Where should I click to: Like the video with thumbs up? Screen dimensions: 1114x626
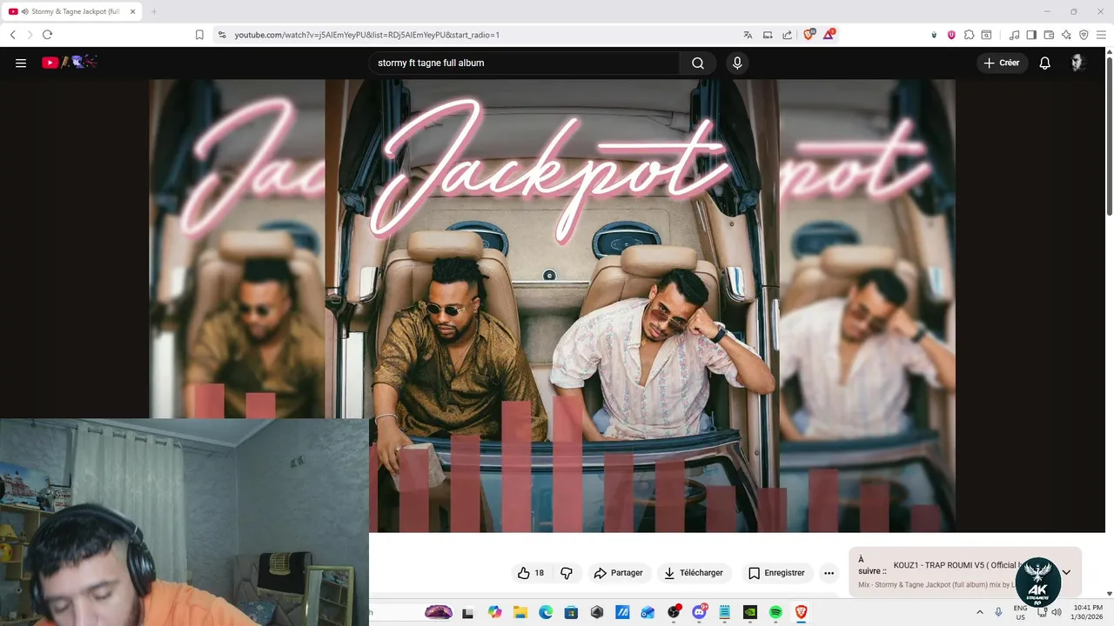[531, 573]
